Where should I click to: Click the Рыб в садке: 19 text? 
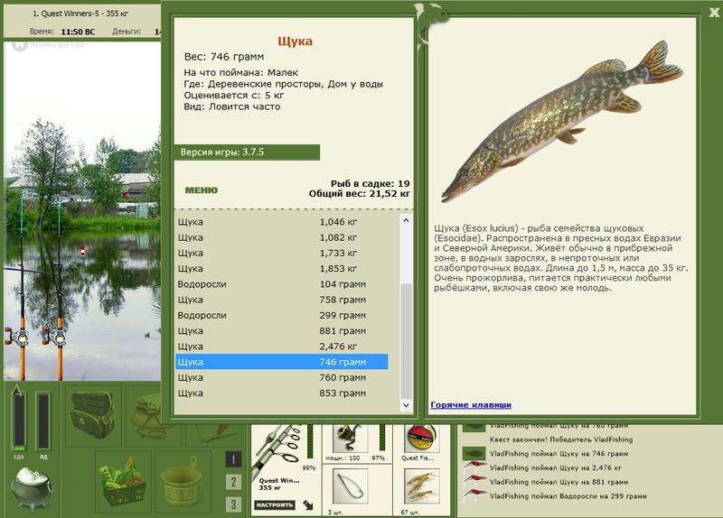tap(370, 183)
